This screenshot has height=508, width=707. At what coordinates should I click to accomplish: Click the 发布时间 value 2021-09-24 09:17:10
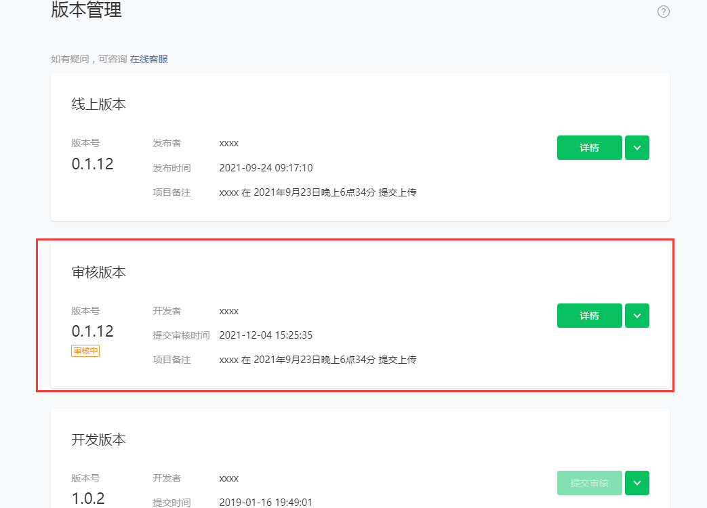point(266,168)
